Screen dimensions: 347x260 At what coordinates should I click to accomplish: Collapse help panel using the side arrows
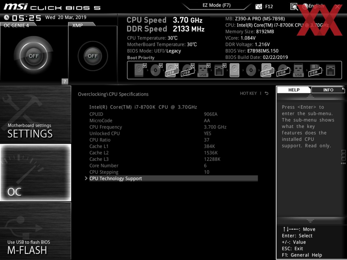(343, 163)
